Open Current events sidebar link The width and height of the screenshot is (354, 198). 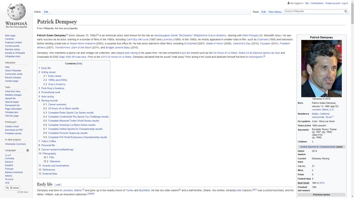pos(12,46)
